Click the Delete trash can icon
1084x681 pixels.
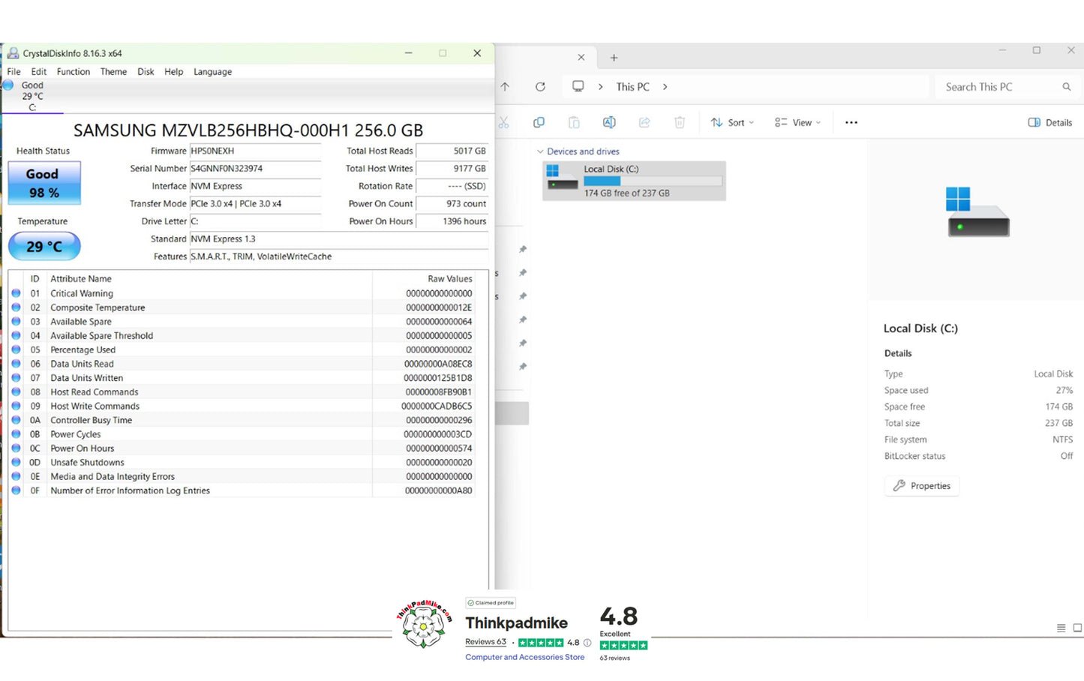pos(680,123)
